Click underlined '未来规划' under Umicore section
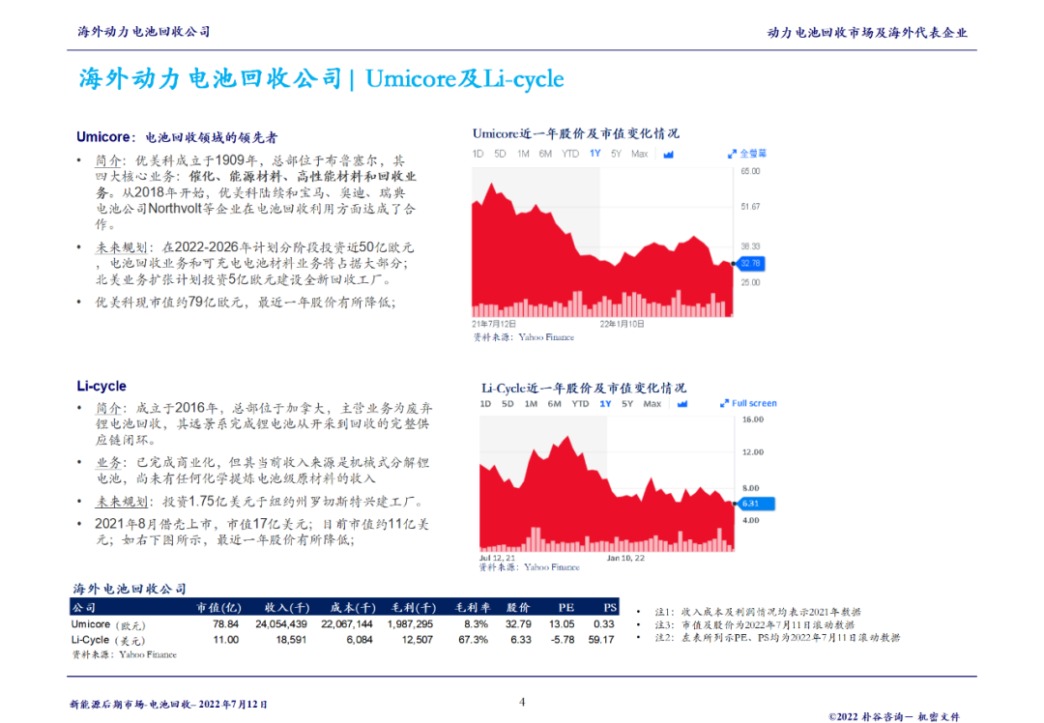This screenshot has height=723, width=1044. [x=121, y=247]
